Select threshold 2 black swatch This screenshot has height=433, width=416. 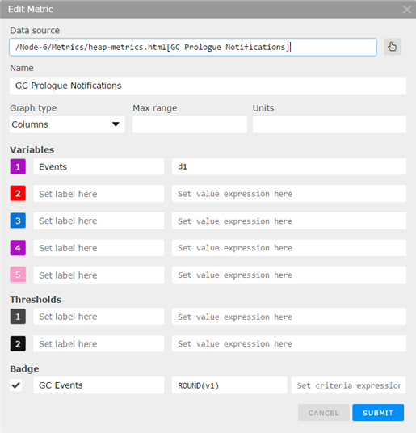pyautogui.click(x=18, y=344)
